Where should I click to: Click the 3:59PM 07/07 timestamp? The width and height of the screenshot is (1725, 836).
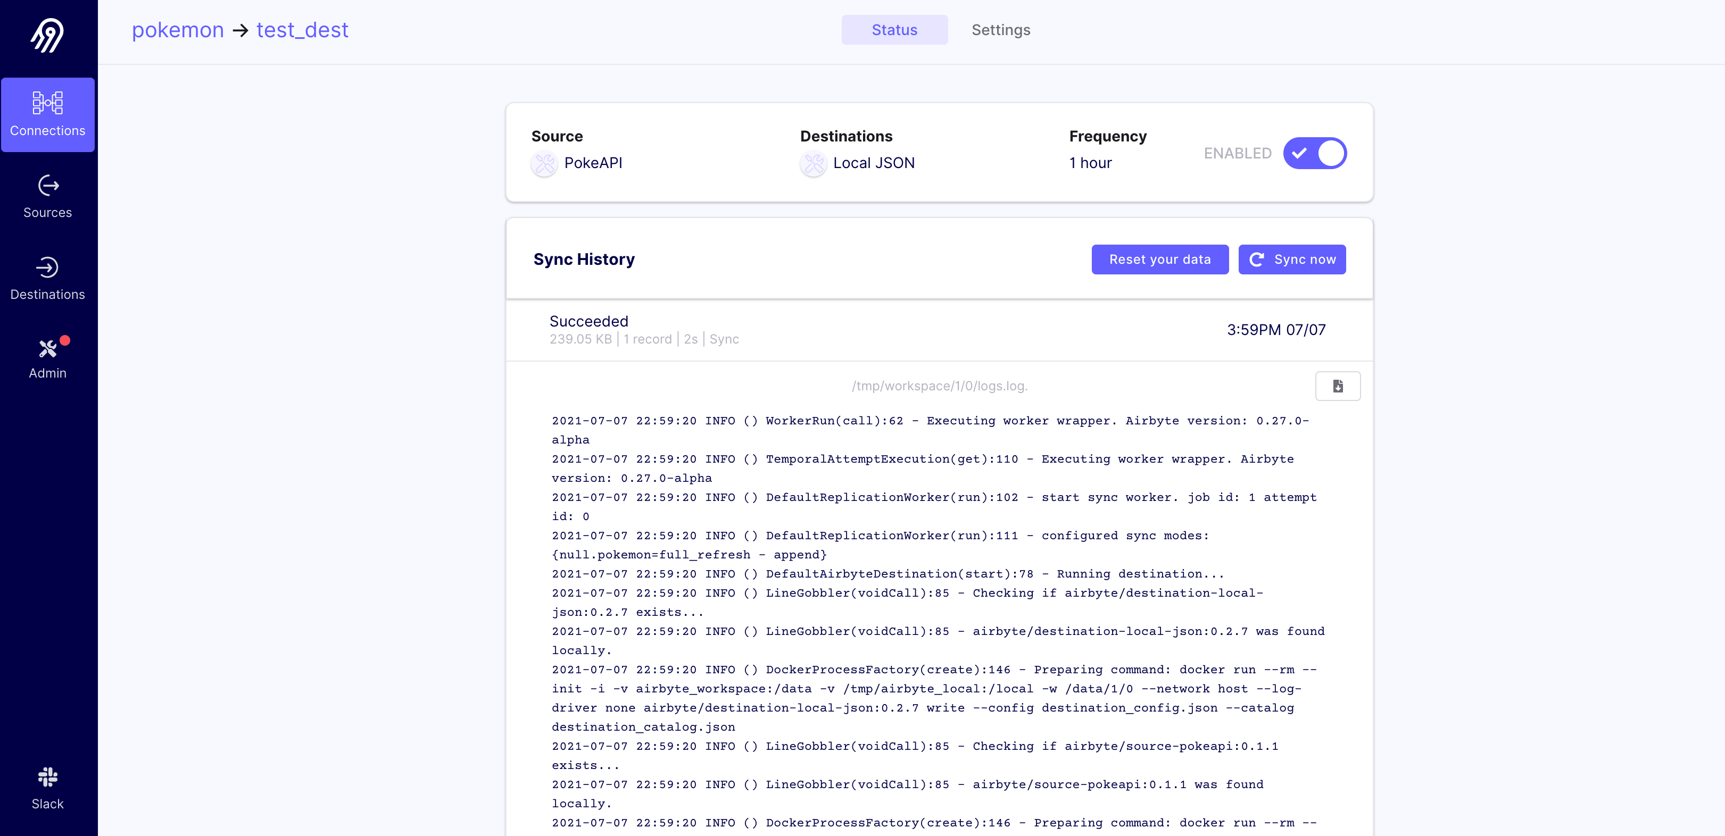(x=1276, y=330)
